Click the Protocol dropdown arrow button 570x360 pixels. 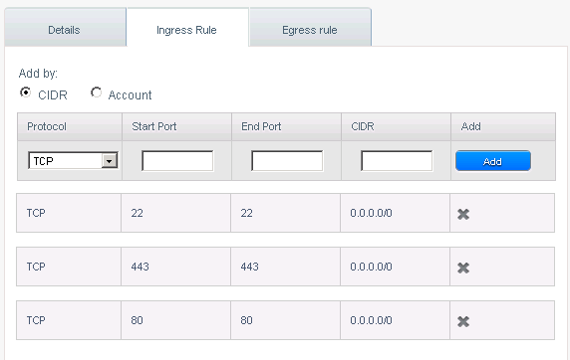pyautogui.click(x=110, y=161)
